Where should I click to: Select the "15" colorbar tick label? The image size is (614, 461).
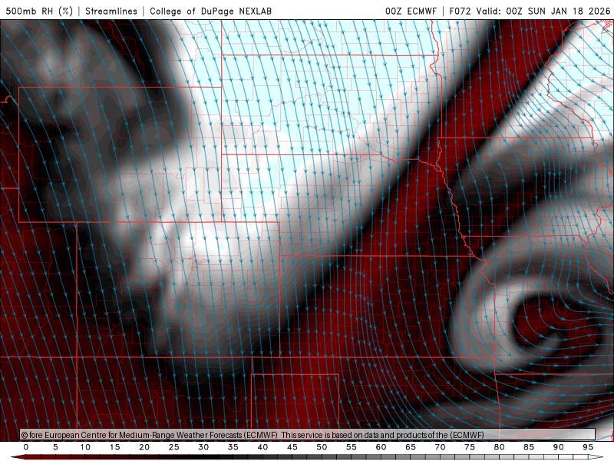[x=114, y=447]
